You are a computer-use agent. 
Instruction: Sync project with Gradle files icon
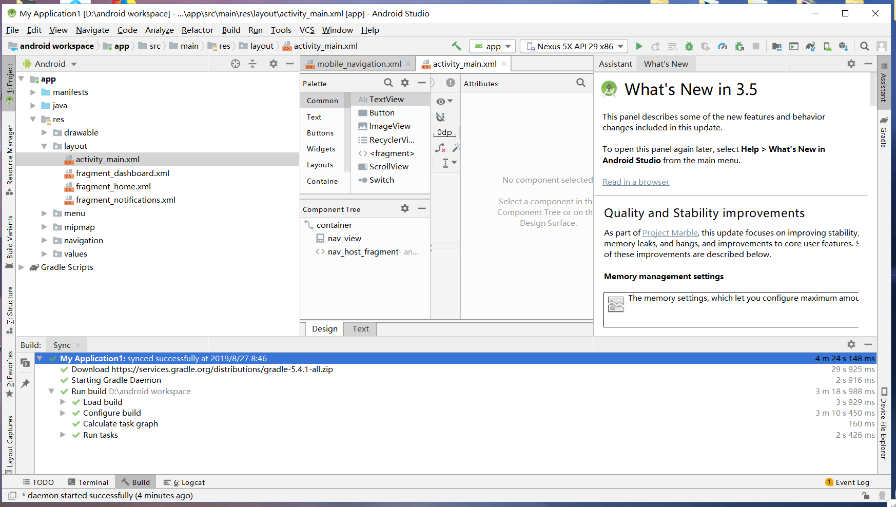(810, 46)
